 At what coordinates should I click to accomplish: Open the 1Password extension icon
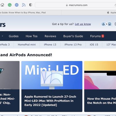coord(17,5)
